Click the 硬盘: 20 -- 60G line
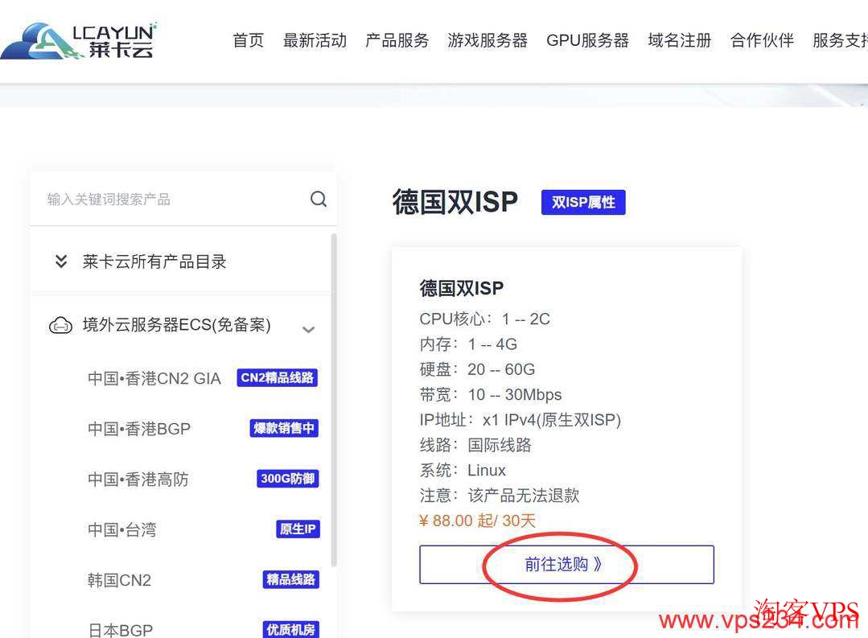This screenshot has width=868, height=638. pos(477,369)
